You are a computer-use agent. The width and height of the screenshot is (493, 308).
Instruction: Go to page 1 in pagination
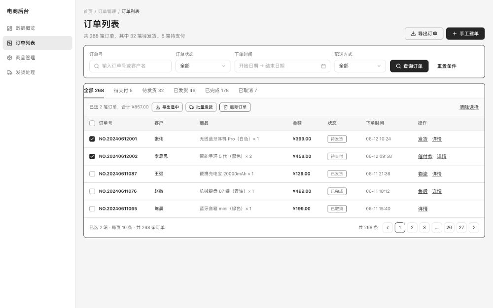point(400,228)
